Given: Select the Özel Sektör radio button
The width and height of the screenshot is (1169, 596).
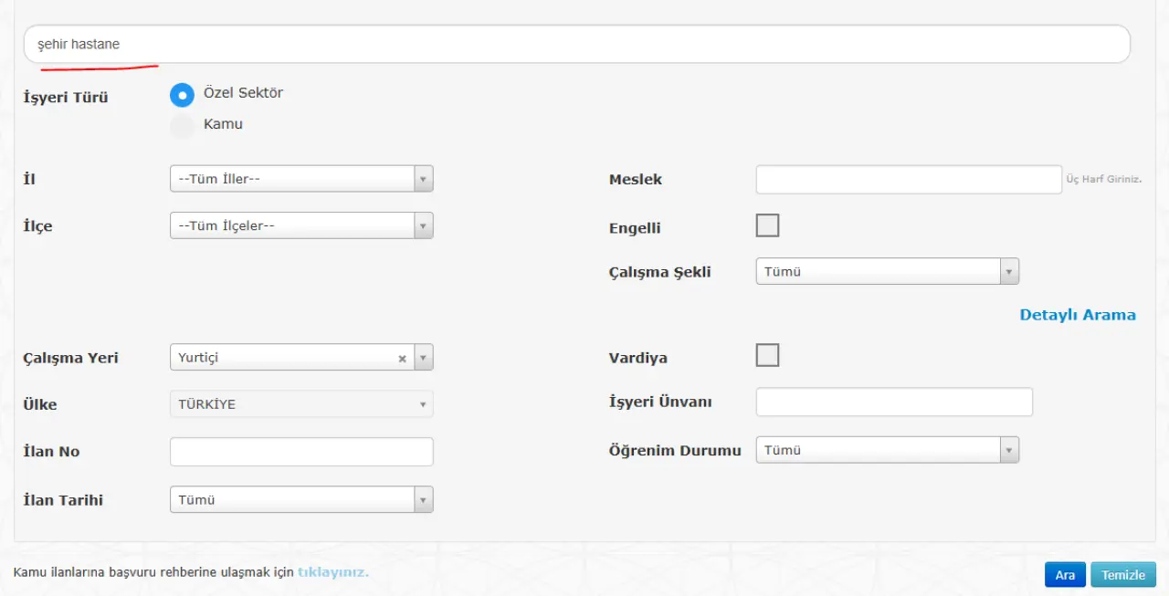Looking at the screenshot, I should (183, 94).
